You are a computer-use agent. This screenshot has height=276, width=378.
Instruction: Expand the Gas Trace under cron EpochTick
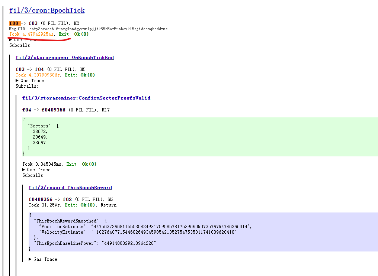pyautogui.click(x=23, y=40)
